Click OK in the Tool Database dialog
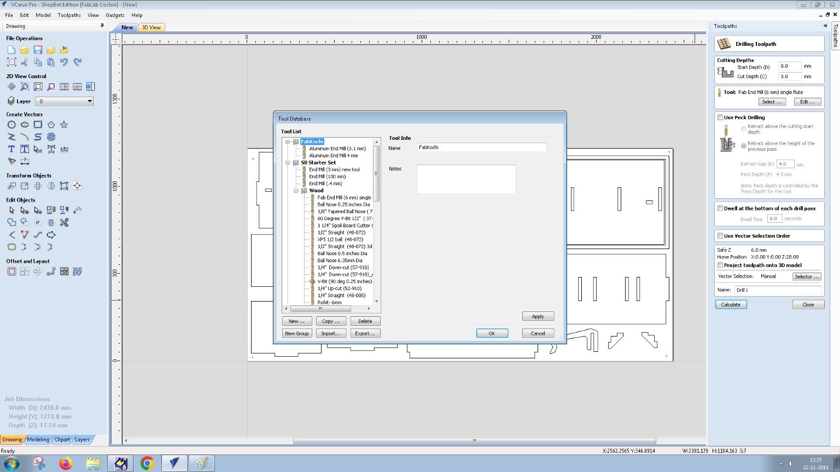Image resolution: width=840 pixels, height=472 pixels. (492, 333)
